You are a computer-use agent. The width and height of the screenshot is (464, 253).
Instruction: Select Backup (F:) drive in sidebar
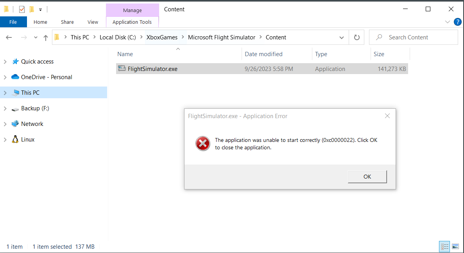(35, 108)
